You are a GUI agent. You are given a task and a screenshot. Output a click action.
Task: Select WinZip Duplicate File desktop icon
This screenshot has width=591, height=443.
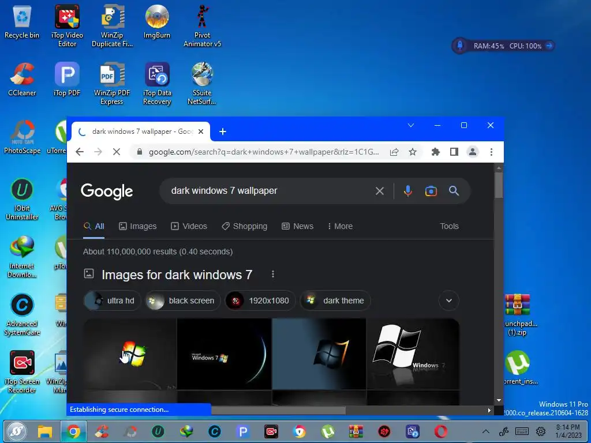pyautogui.click(x=113, y=25)
